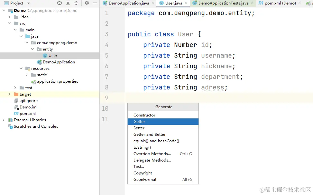Select the Demo.iml file icon
This screenshot has width=313, height=195.
(x=16, y=107)
